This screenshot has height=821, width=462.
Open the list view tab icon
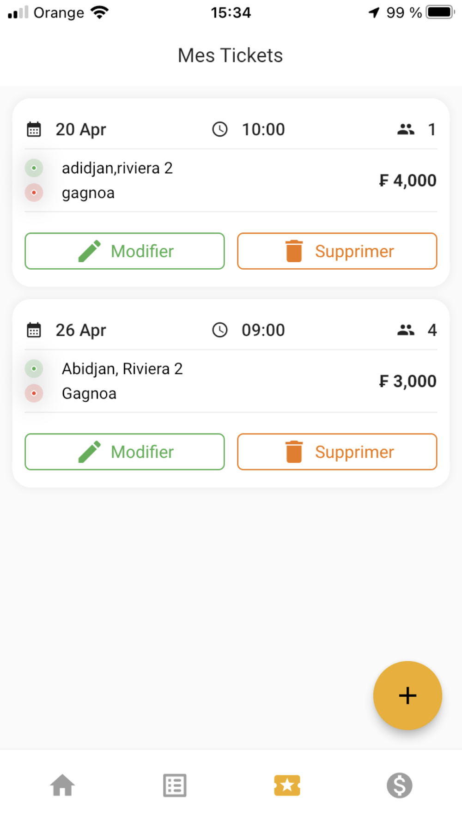(x=175, y=785)
